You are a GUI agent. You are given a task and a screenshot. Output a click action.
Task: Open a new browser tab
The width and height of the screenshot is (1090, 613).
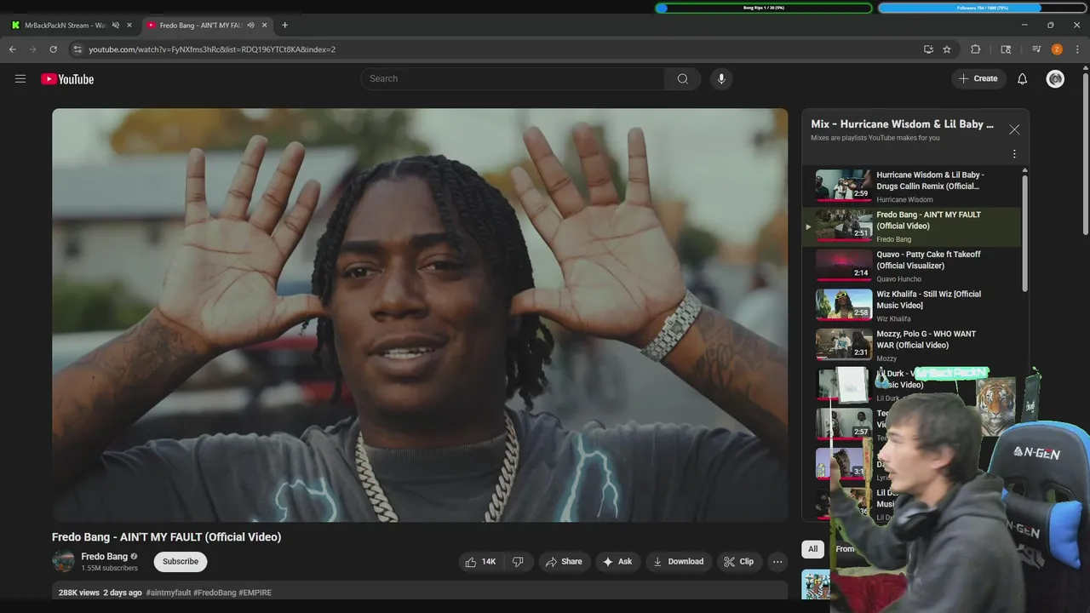(284, 26)
